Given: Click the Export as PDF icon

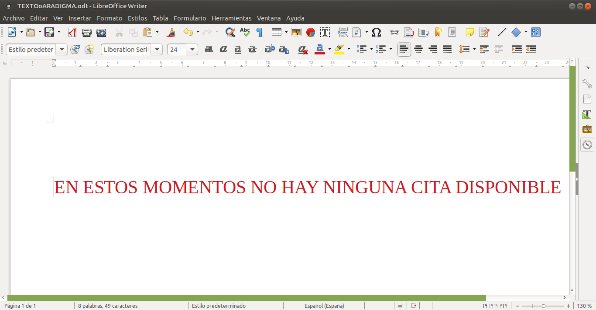Looking at the screenshot, I should (x=72, y=32).
